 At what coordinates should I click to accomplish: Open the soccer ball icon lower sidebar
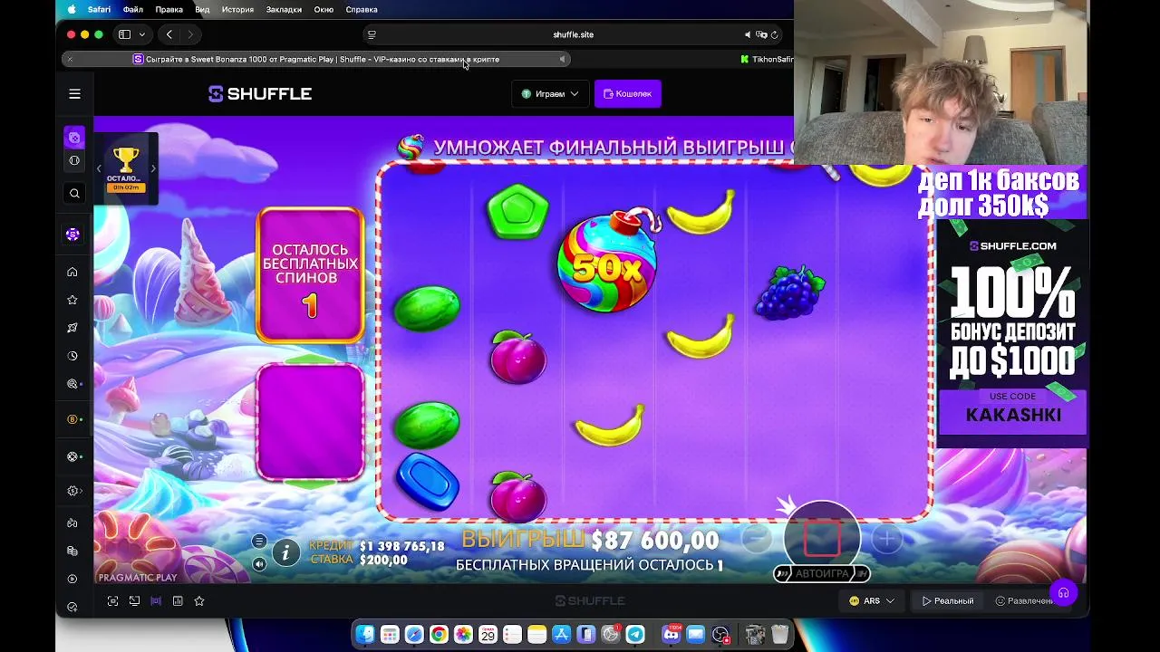pyautogui.click(x=72, y=456)
